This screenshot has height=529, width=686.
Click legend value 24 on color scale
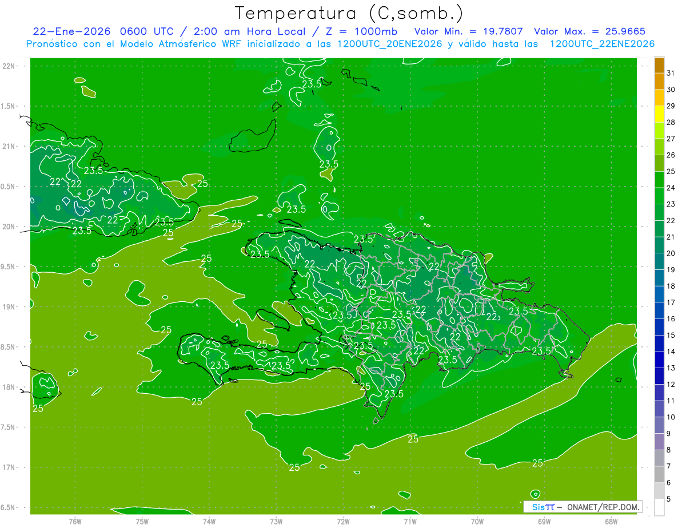671,188
